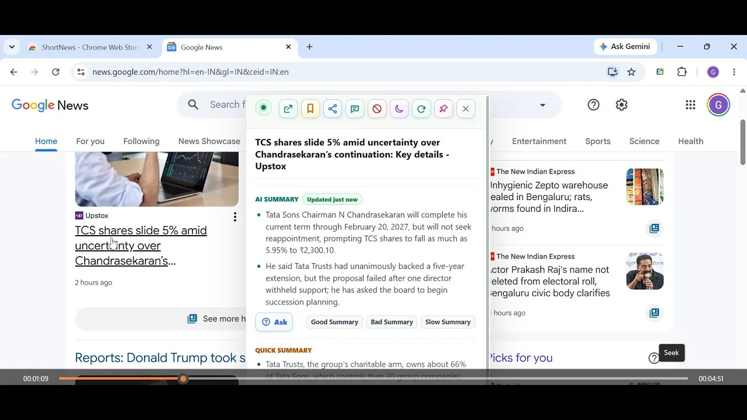This screenshot has width=747, height=420.
Task: Mark as Slow Summary
Action: [x=448, y=322]
